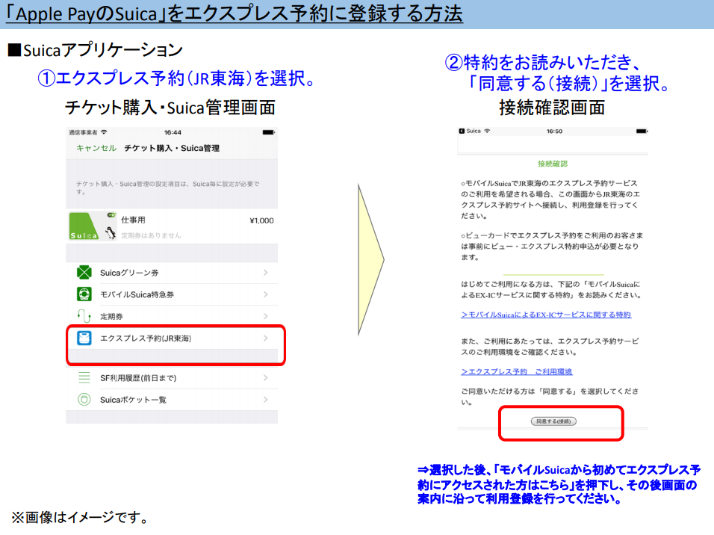Tap the キャンセル button in the Suica screen
The height and width of the screenshot is (535, 714).
pyautogui.click(x=96, y=148)
